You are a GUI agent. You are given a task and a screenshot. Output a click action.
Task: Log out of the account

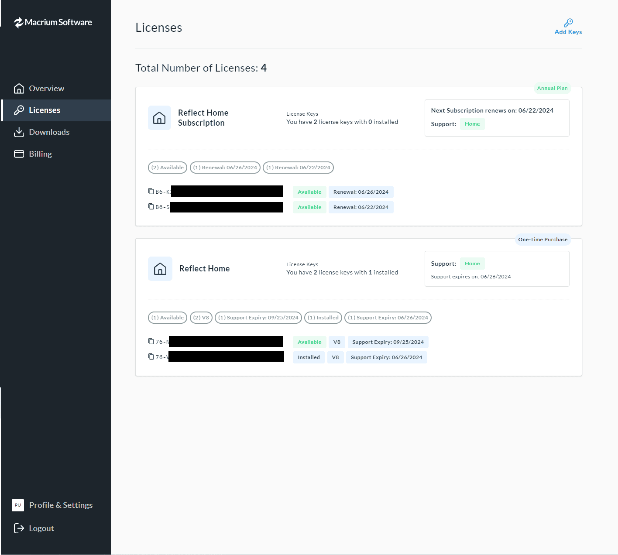coord(41,528)
